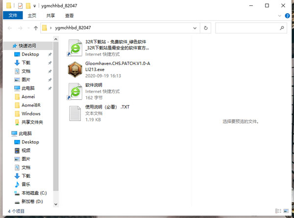Open pinned Desktop under Quick Access
Viewport: 294px width, 218px height.
30,54
